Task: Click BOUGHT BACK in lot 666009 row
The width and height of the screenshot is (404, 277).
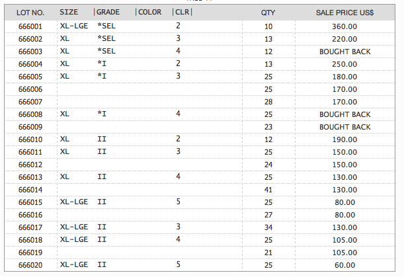Action: click(x=344, y=127)
